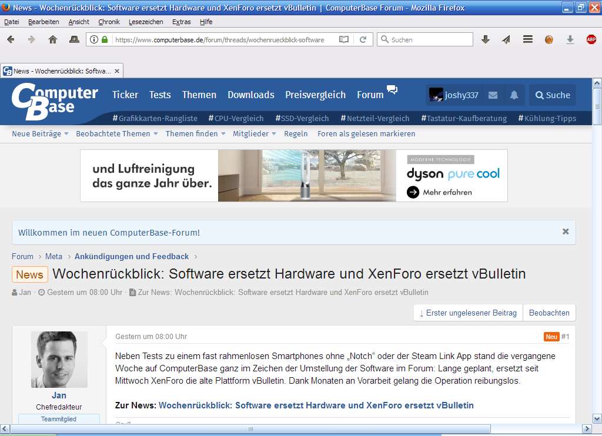Show site information via the info icon
Viewport: 602px width, 436px height.
(x=94, y=39)
